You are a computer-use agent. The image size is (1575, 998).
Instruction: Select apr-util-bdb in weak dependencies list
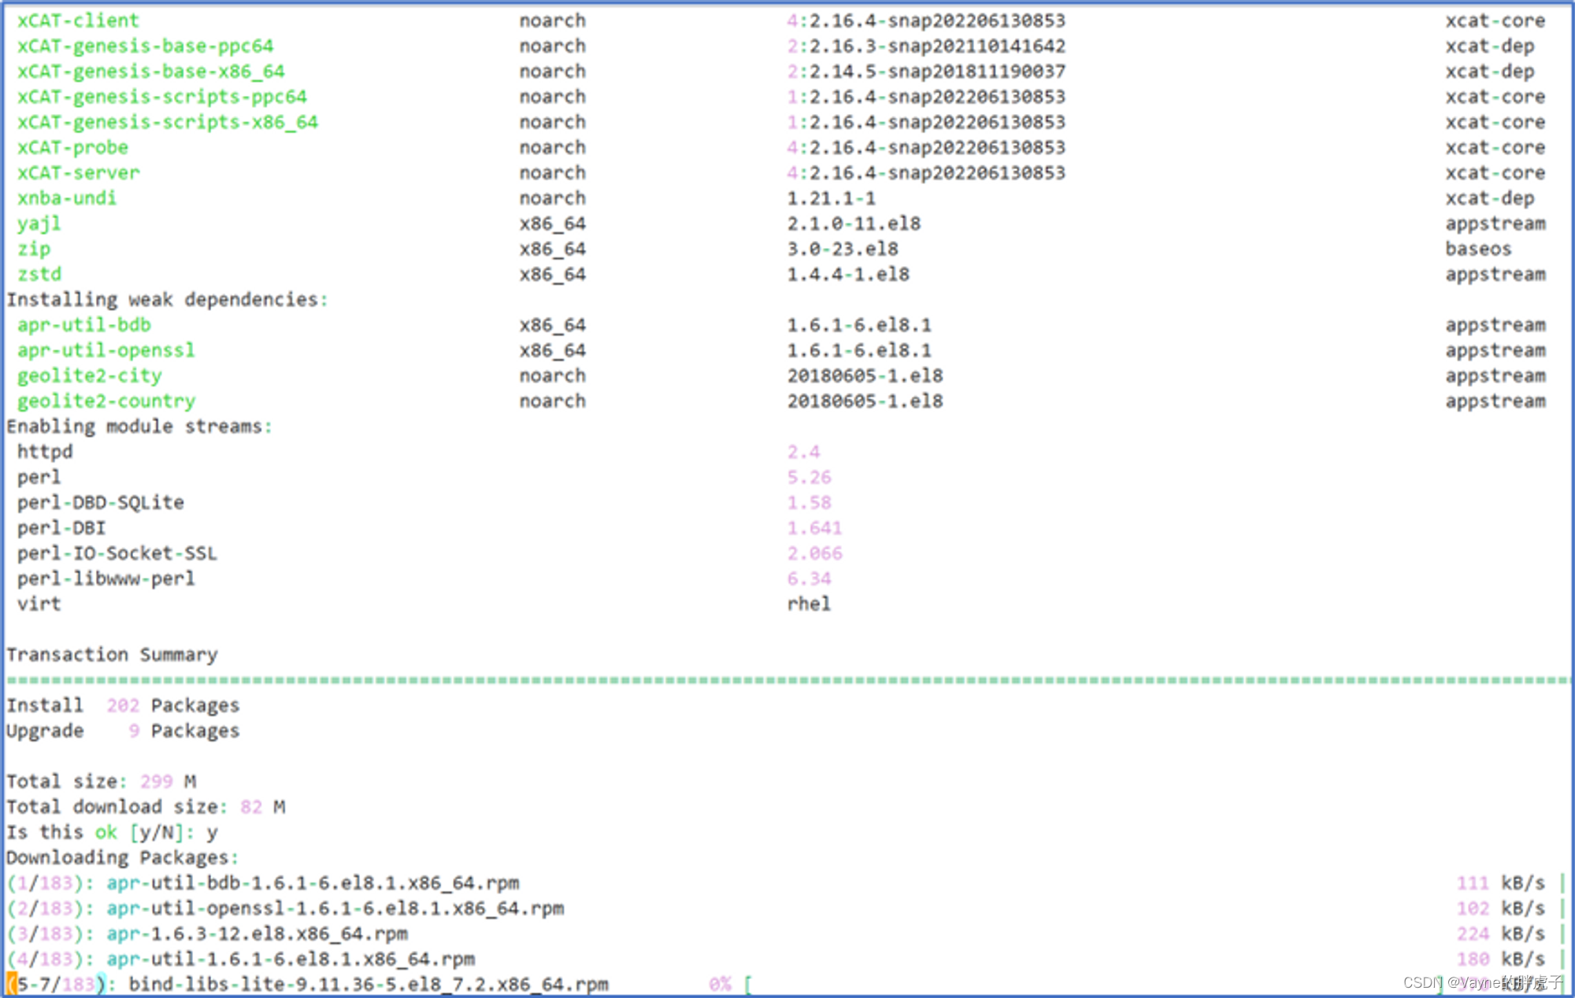[83, 324]
